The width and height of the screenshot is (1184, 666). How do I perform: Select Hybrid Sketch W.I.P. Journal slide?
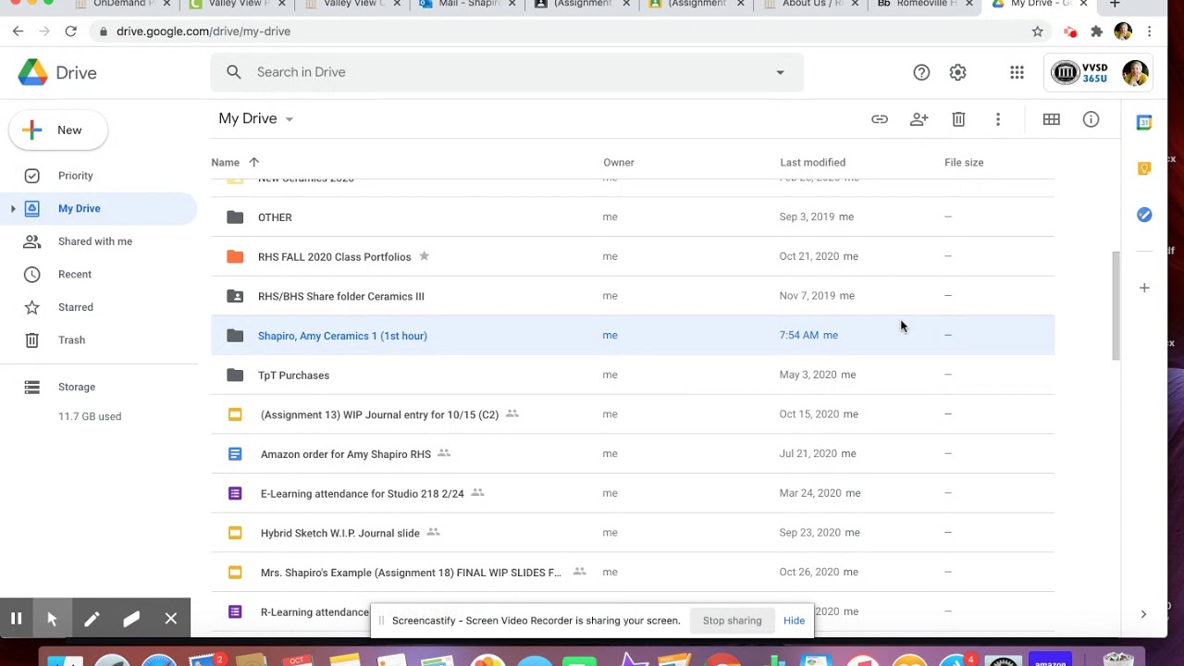coord(633,533)
